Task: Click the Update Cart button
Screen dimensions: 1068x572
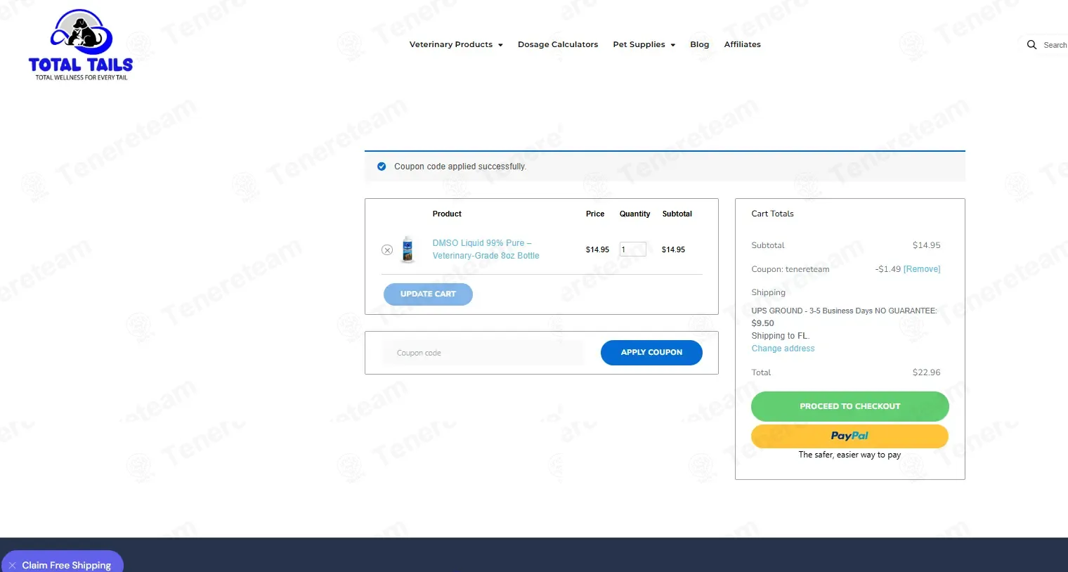Action: (x=428, y=294)
